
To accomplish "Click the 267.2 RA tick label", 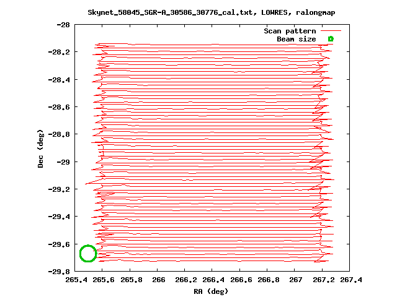I will (324, 280).
